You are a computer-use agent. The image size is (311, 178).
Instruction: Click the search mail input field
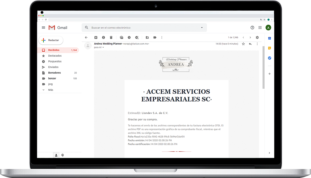[142, 28]
